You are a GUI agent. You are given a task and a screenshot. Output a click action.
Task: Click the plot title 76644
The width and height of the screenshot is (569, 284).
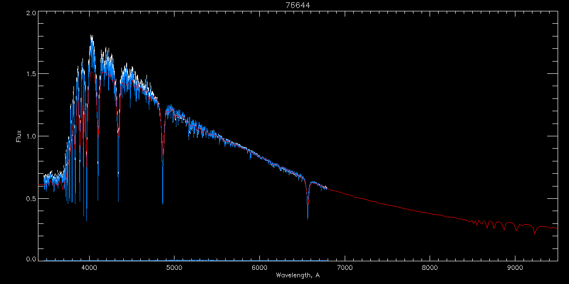[297, 5]
